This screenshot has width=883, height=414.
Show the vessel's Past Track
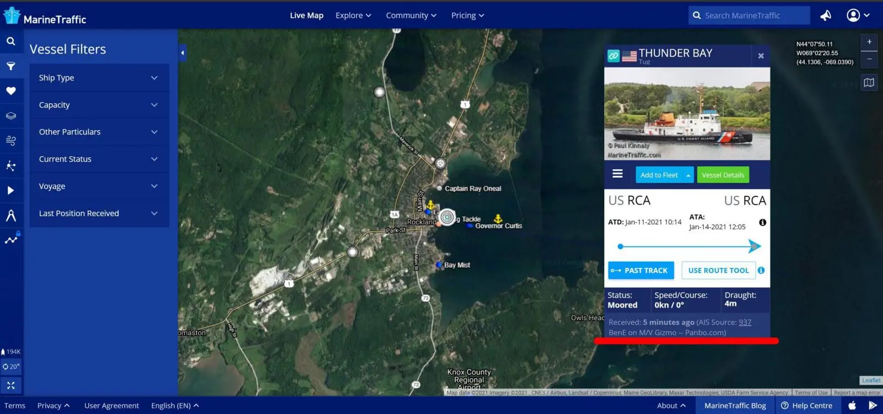coord(641,271)
